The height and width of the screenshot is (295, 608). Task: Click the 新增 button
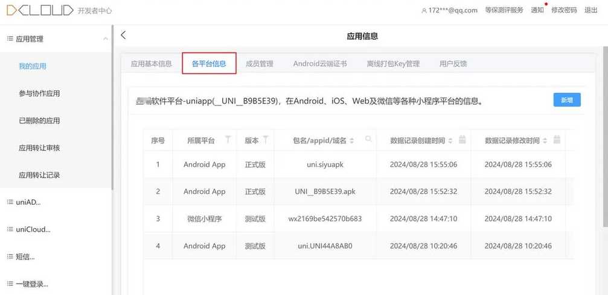(x=567, y=100)
